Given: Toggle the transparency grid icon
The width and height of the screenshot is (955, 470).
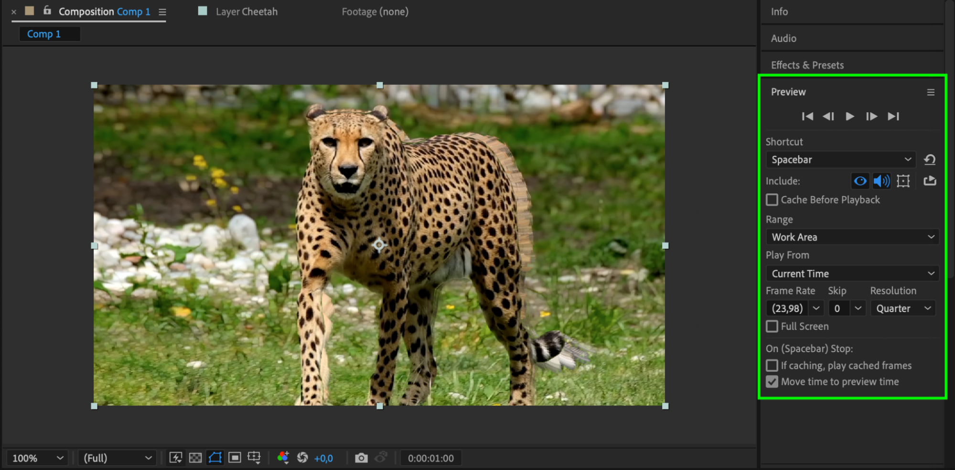Looking at the screenshot, I should pos(195,458).
